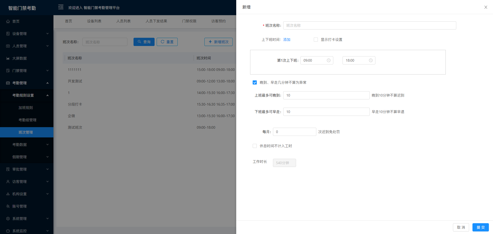Image resolution: width=493 pixels, height=234 pixels.
Task: Close the 新增 drawer with X icon
Action: (x=486, y=7)
